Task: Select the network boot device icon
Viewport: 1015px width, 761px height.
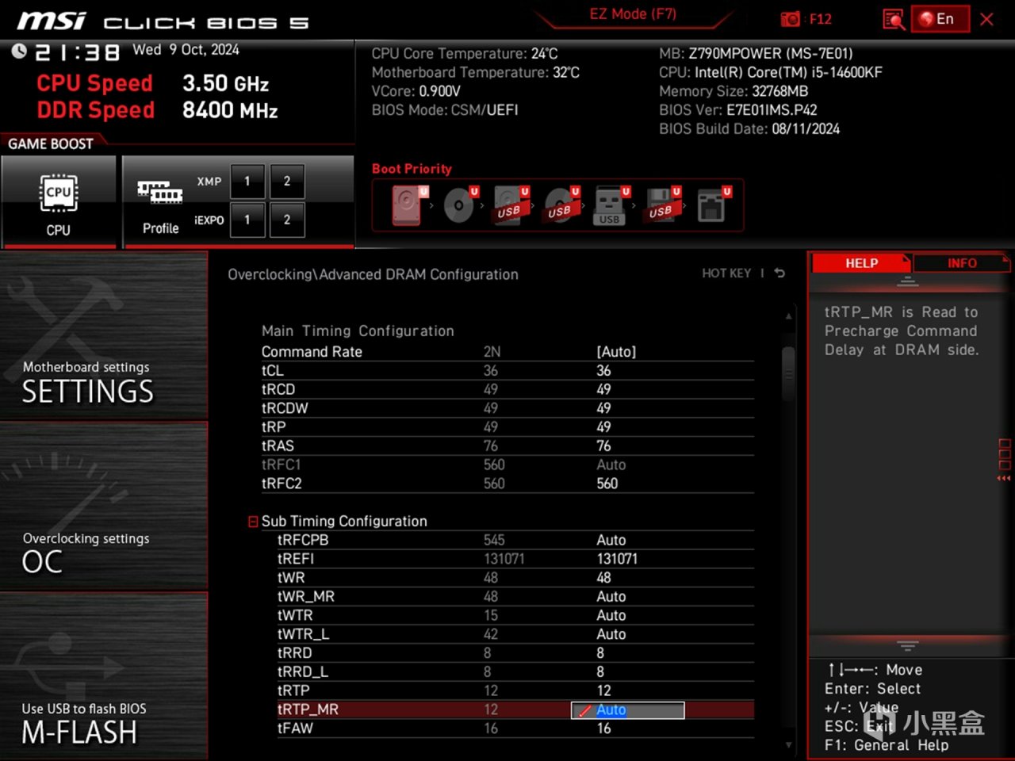Action: [x=713, y=205]
